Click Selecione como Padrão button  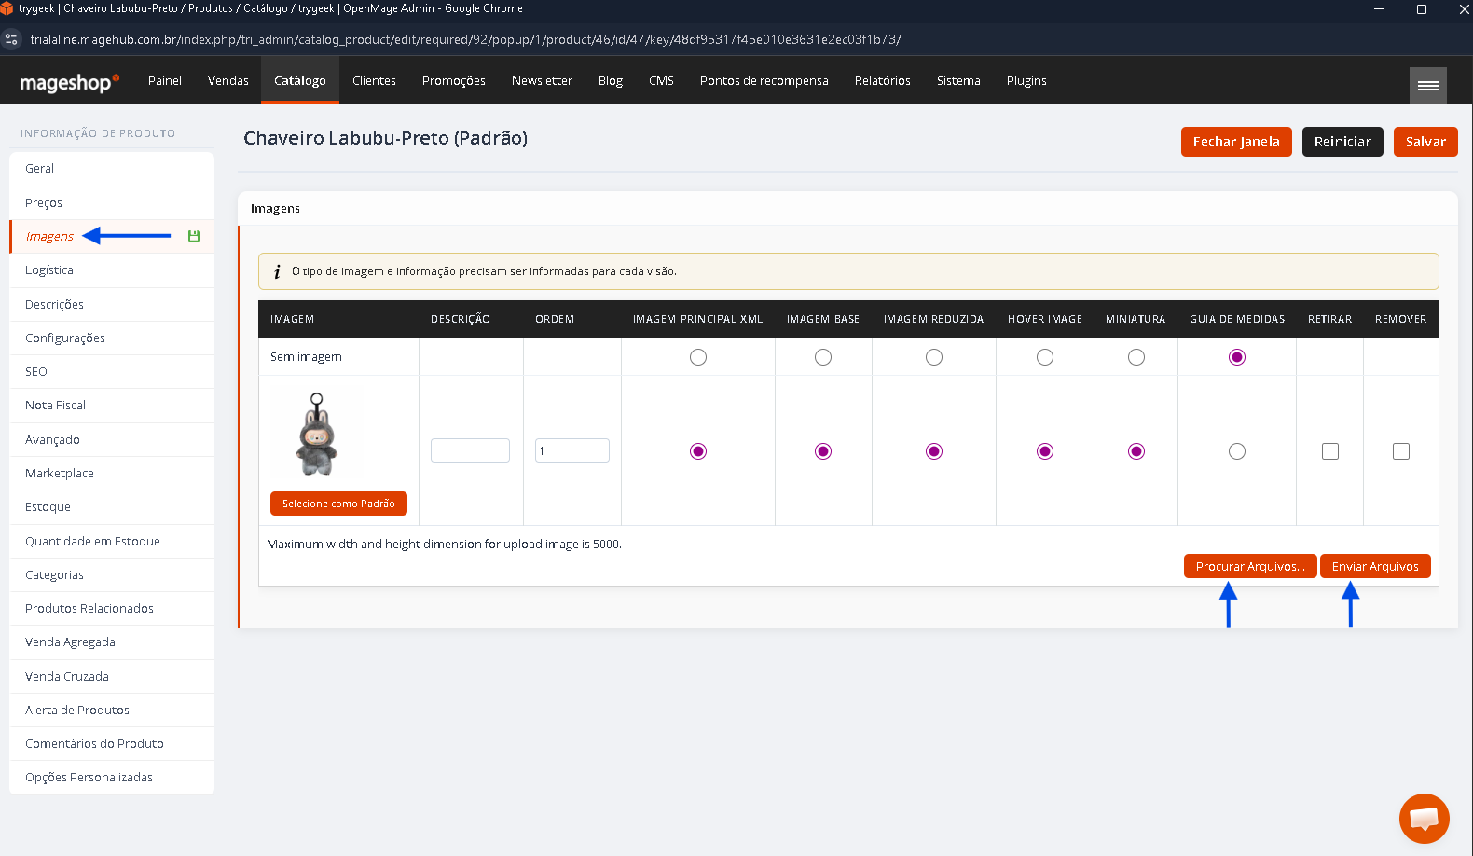[338, 504]
